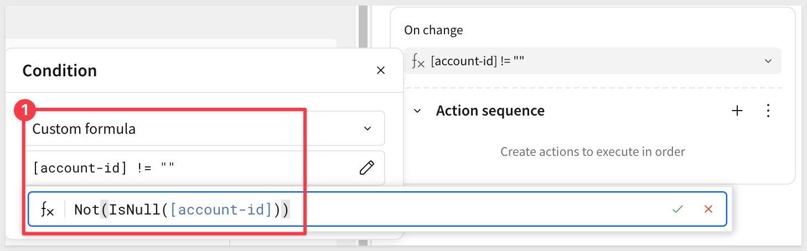The height and width of the screenshot is (251, 807).
Task: Click the "Create actions to execute in order" placeholder
Action: click(x=593, y=151)
